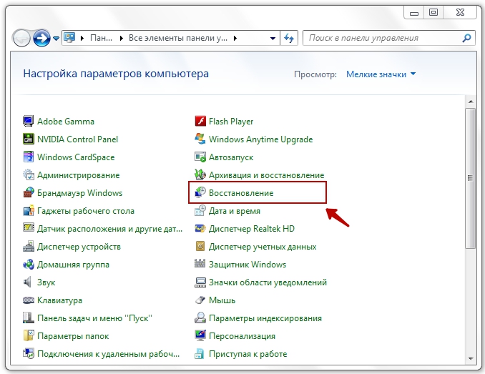Click the Значки области уведомлений icon
This screenshot has width=485, height=374.
200,282
